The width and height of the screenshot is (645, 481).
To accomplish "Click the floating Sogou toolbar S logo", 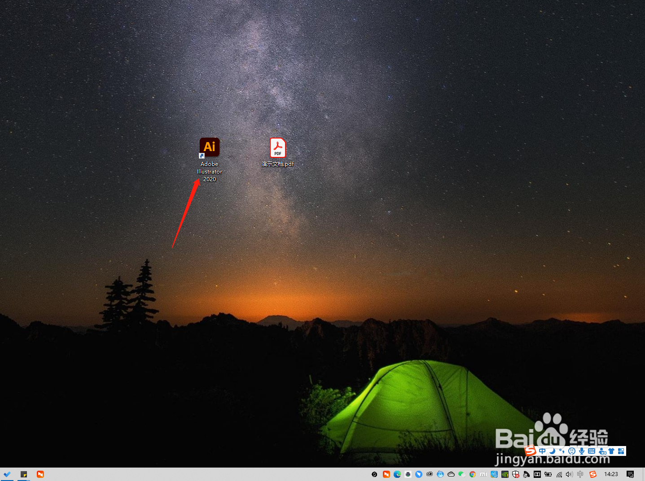I will [530, 451].
